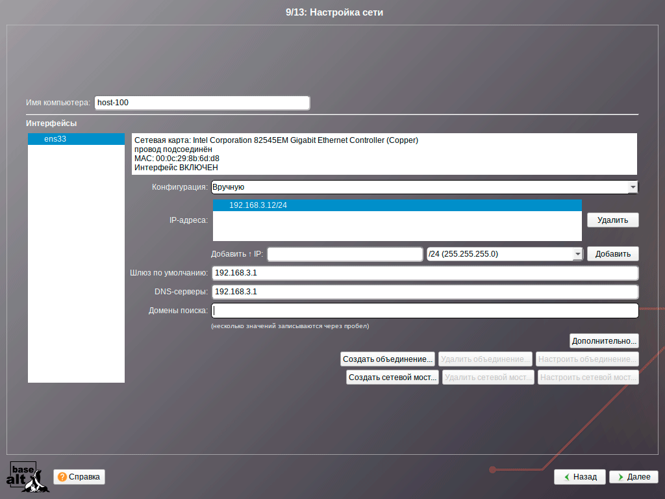
Task: Click Создать сетевой мост button
Action: pos(392,377)
